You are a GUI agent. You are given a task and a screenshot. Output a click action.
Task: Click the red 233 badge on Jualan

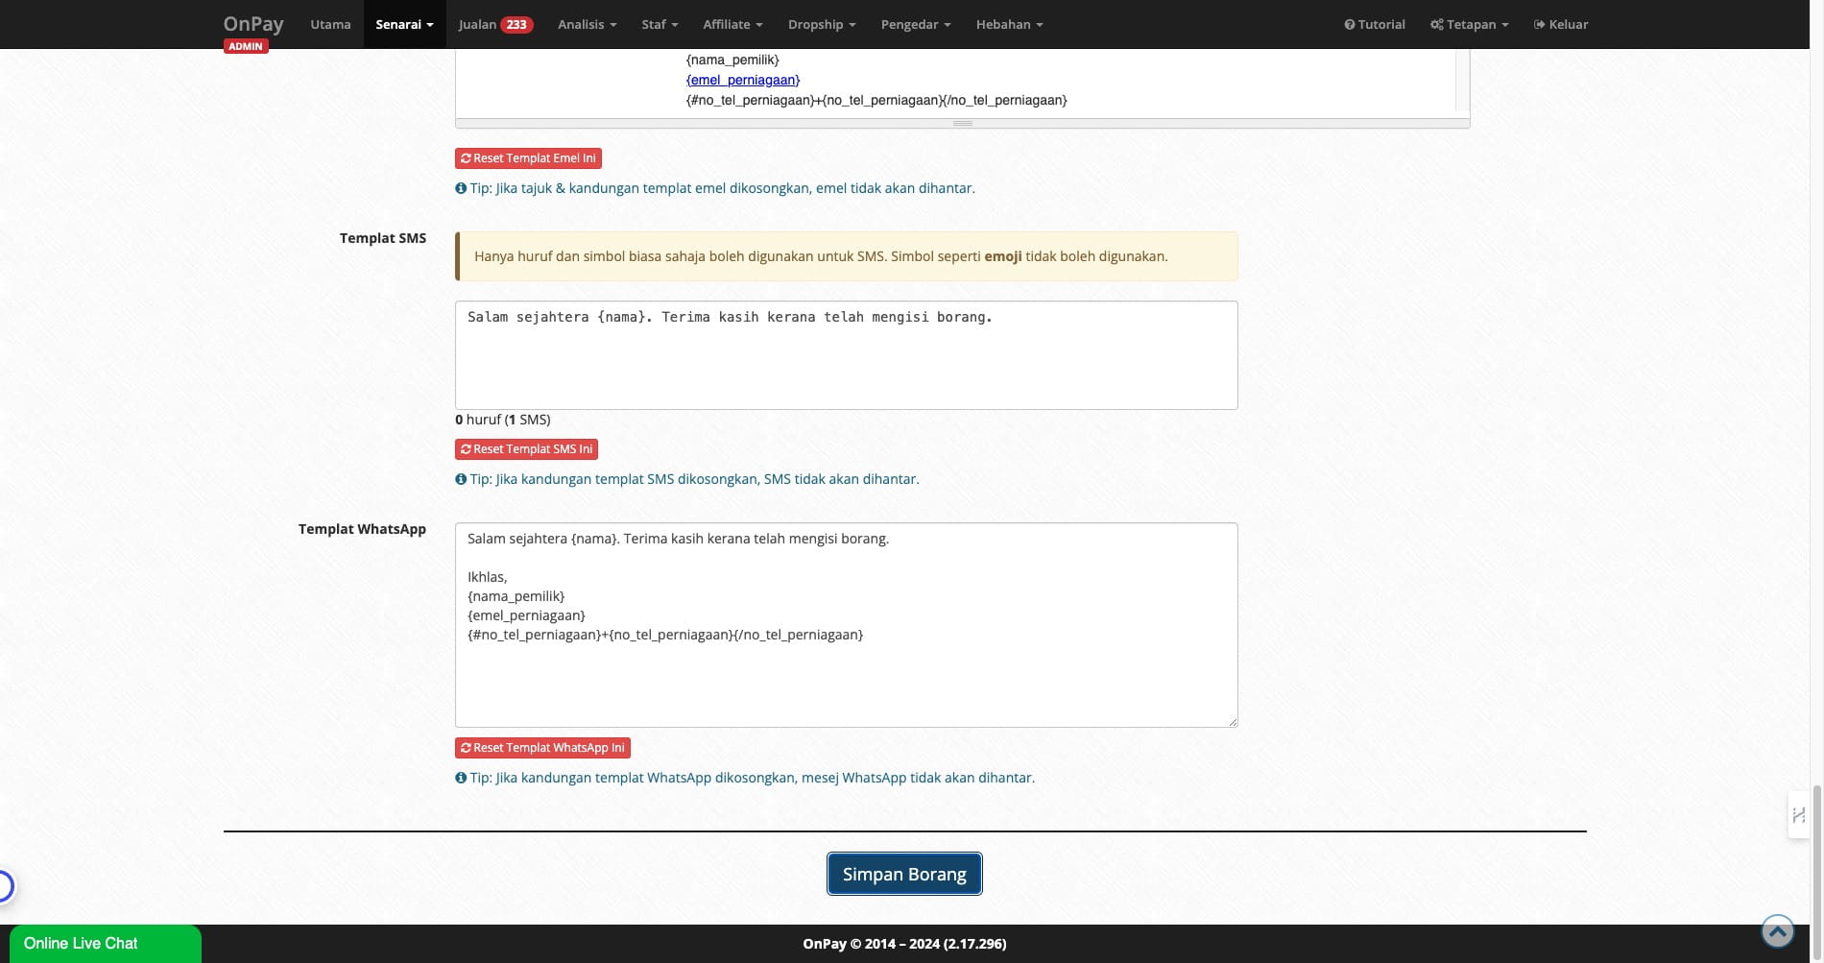click(516, 25)
